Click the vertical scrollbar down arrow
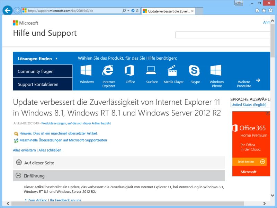Image resolution: width=277 pixels, height=208 pixels. click(x=272, y=196)
